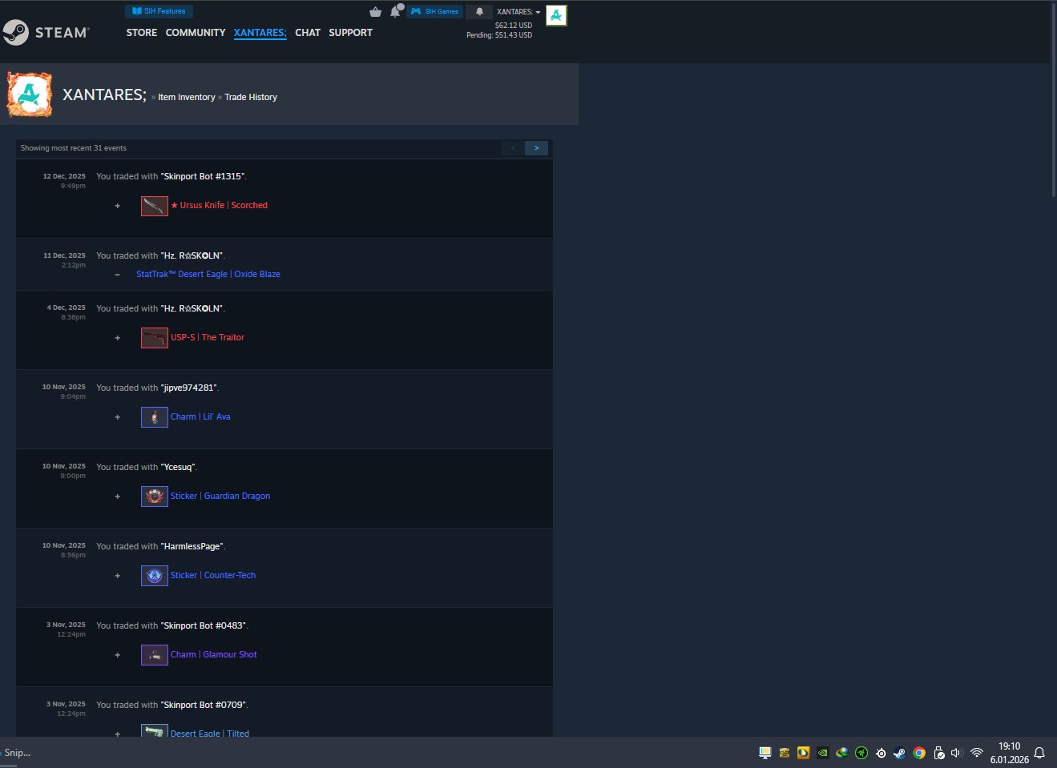Click the safely remove hardware tray icon
The height and width of the screenshot is (768, 1057).
pyautogui.click(x=938, y=753)
